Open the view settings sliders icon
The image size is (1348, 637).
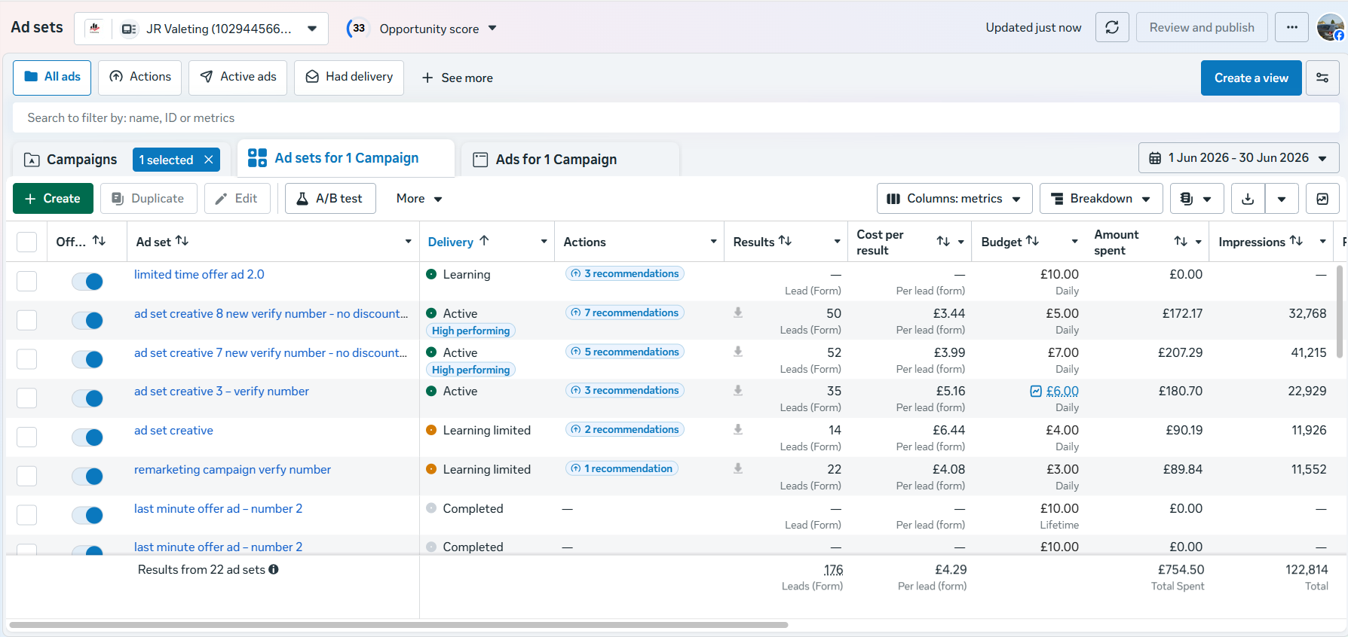click(1322, 78)
